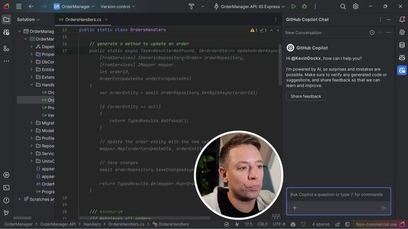Open the Problems tool window
Viewport: 408px width, 229px height.
[x=6, y=200]
